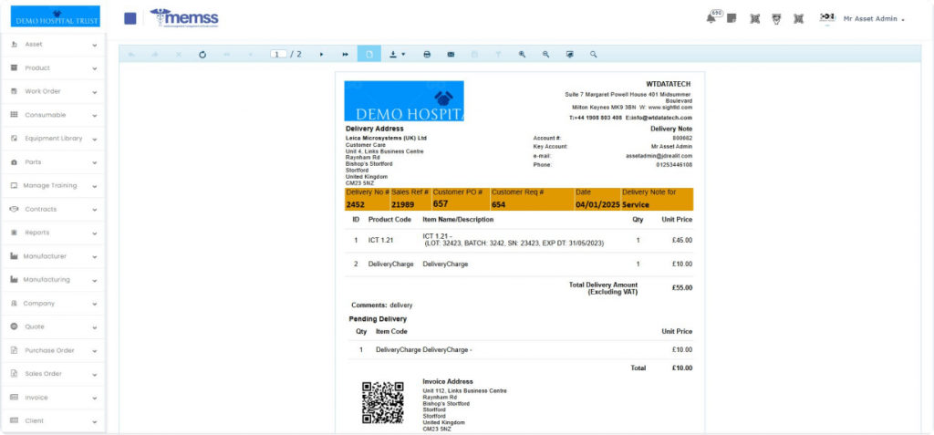The image size is (934, 435).
Task: Open the Company sidebar menu
Action: [53, 304]
